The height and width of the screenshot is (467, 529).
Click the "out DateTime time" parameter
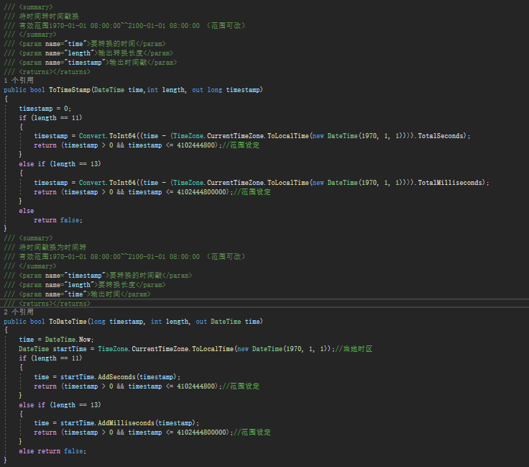point(228,322)
